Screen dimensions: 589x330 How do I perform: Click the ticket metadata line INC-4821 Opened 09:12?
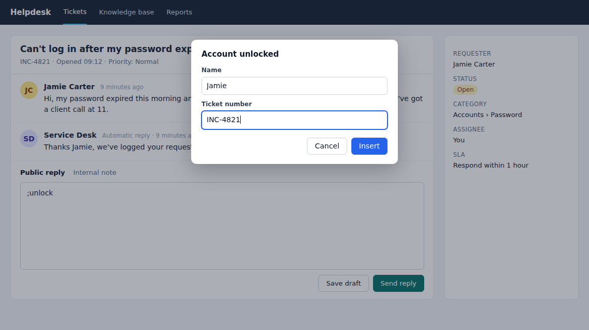(x=89, y=62)
